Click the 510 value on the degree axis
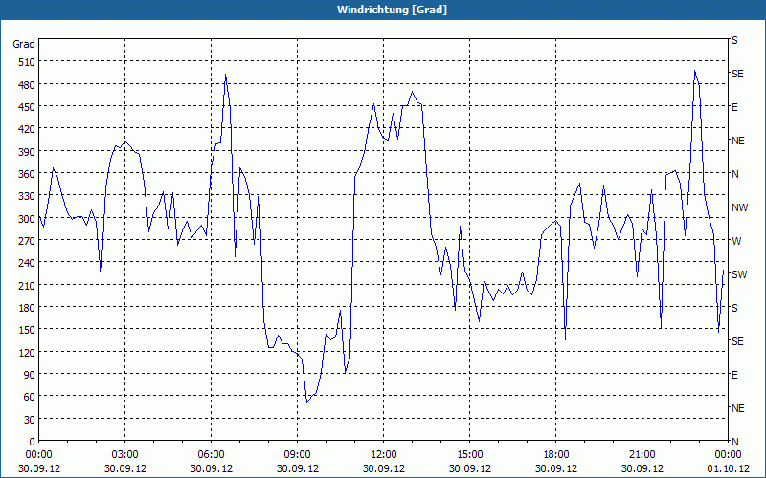This screenshot has height=478, width=766. [27, 62]
